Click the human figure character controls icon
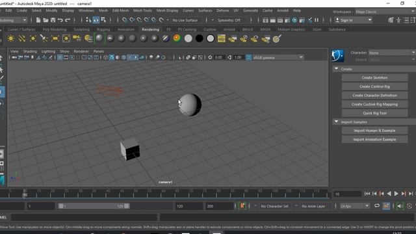 tap(398, 20)
